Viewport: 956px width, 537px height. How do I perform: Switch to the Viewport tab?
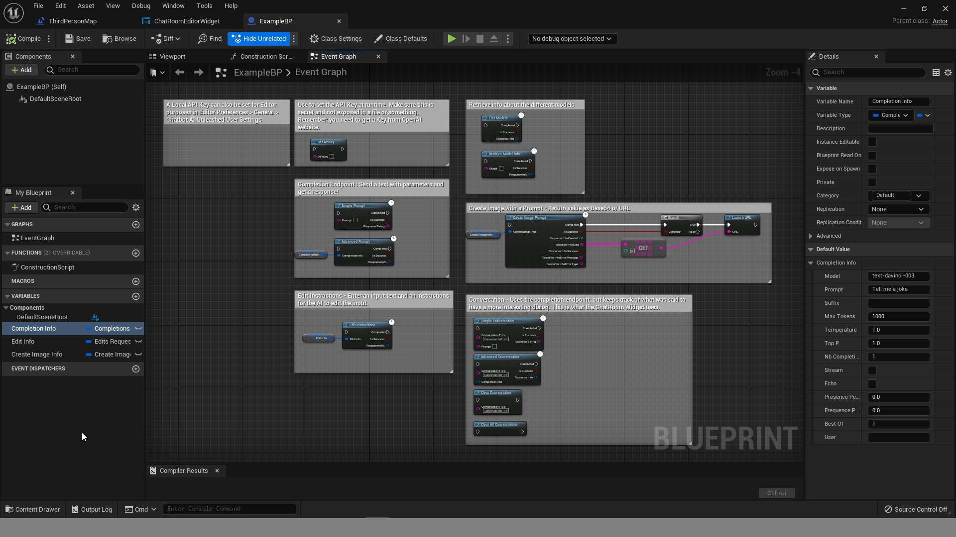pyautogui.click(x=173, y=56)
